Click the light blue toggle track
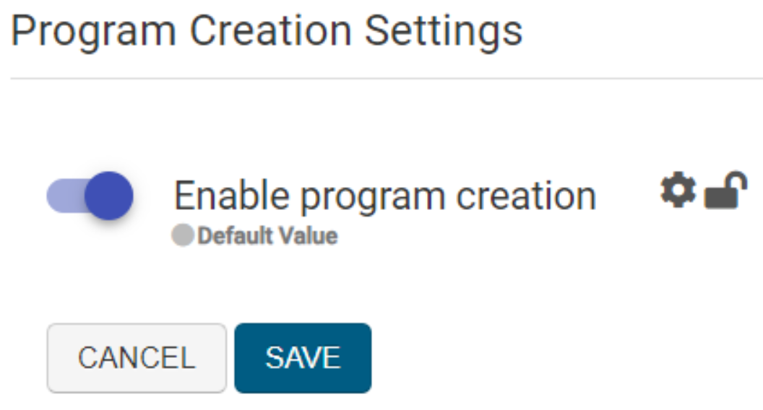Image resolution: width=763 pixels, height=410 pixels. point(64,196)
